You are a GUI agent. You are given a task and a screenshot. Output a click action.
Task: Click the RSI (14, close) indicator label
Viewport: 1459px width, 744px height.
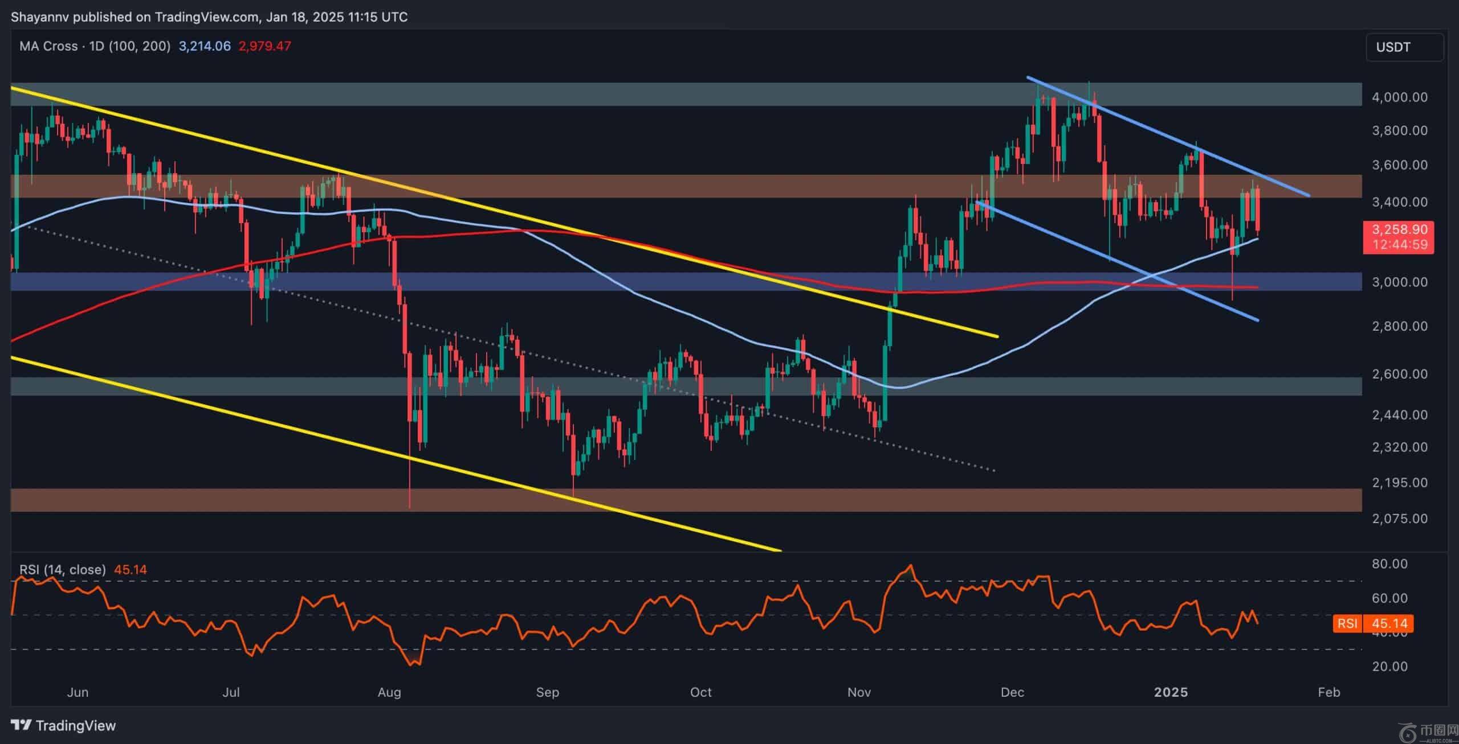point(63,569)
